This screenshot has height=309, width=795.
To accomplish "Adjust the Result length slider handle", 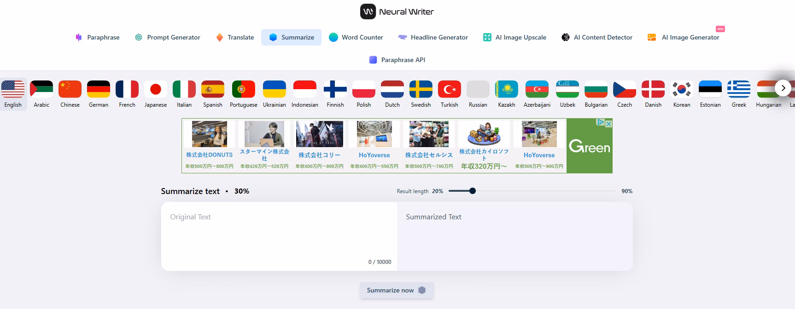I will point(473,191).
